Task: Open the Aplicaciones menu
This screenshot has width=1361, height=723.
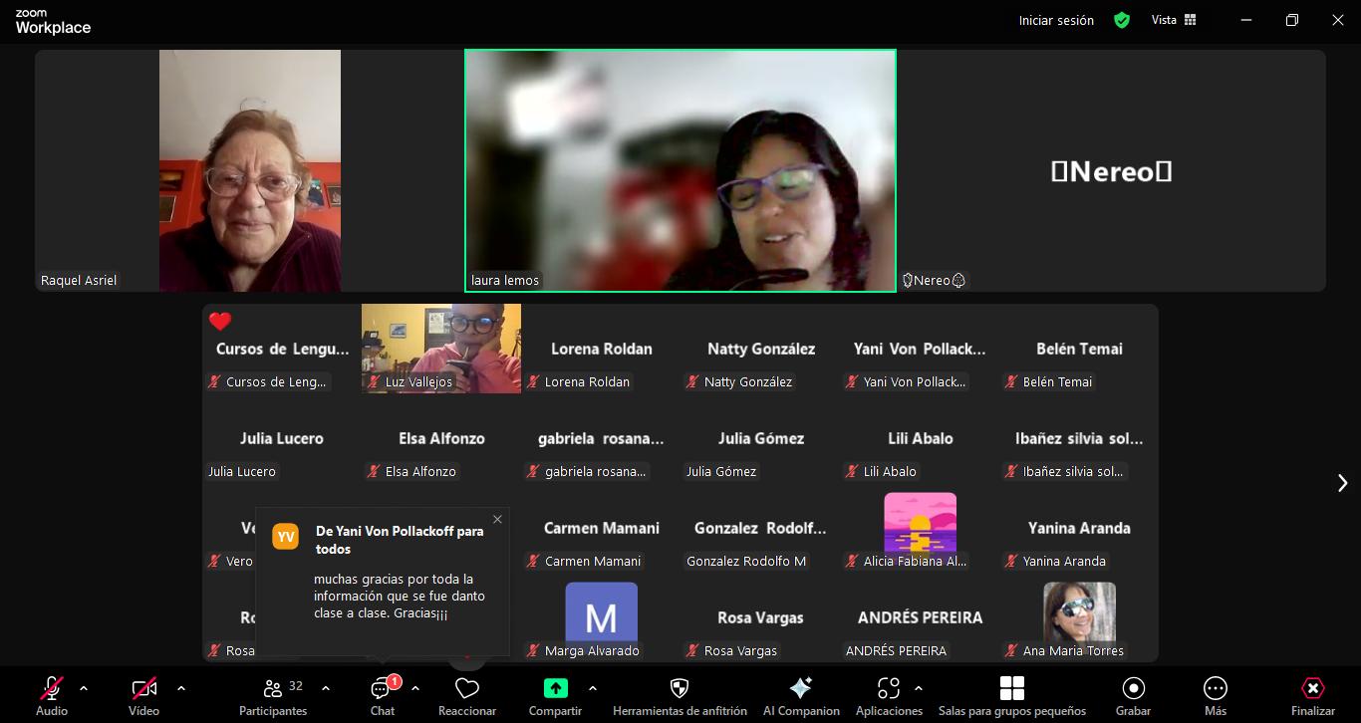Action: click(888, 695)
